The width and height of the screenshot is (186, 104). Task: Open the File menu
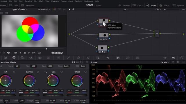[10, 1]
